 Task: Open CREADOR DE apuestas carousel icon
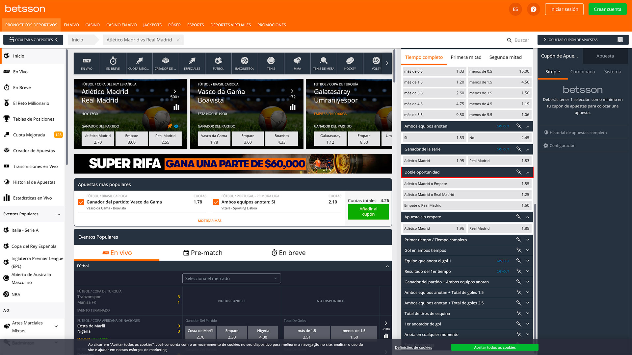pyautogui.click(x=166, y=63)
